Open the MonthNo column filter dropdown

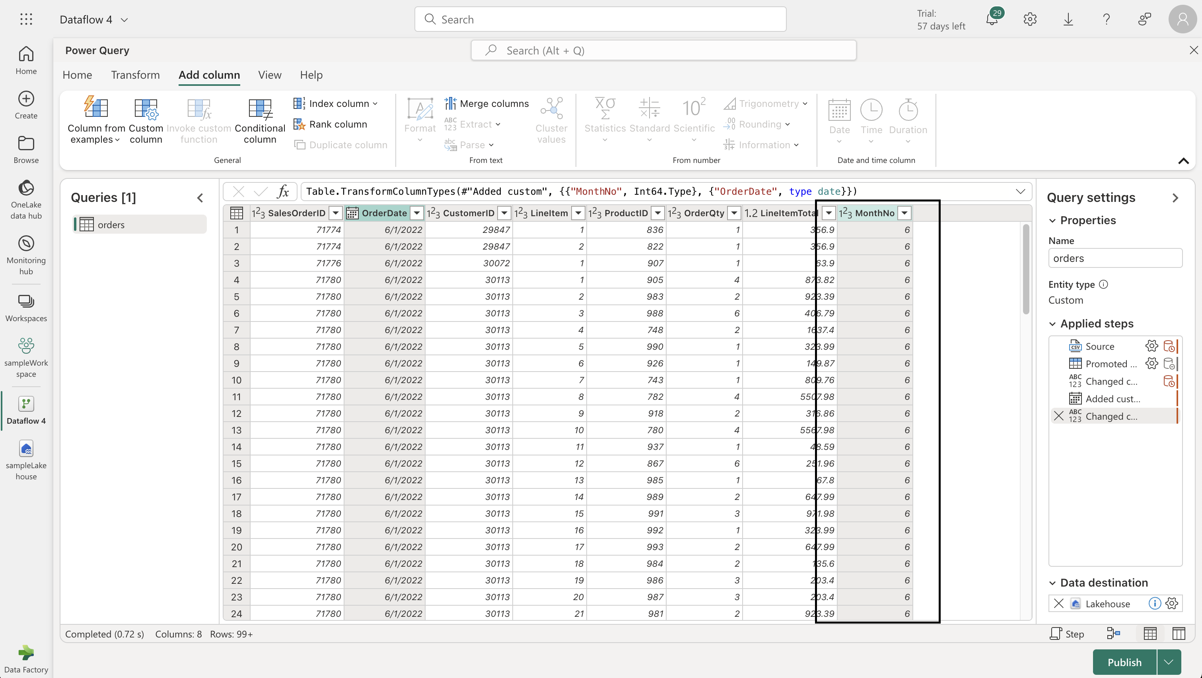[904, 213]
